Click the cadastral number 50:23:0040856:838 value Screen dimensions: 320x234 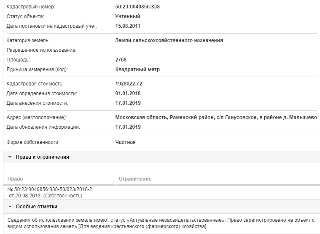tap(137, 7)
